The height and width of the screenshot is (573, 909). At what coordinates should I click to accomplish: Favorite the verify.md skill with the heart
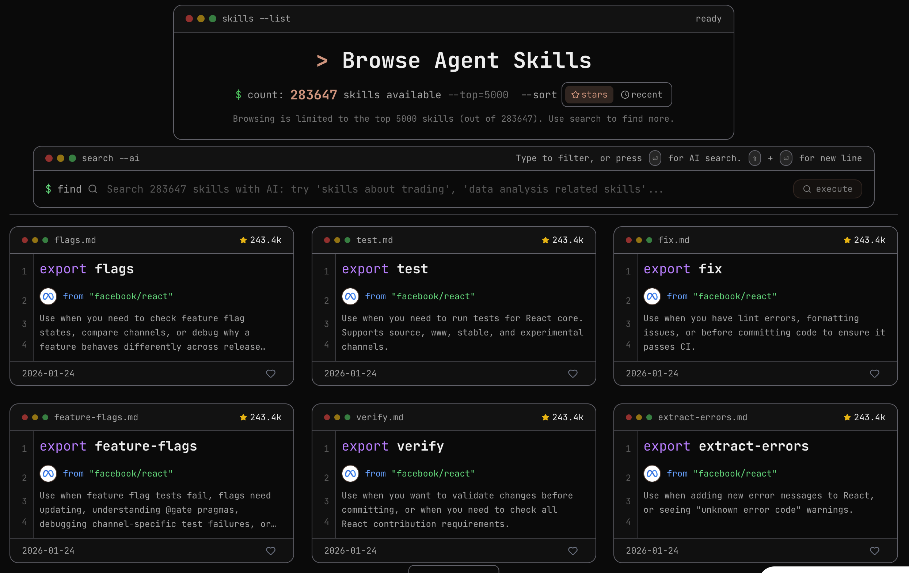coord(573,551)
